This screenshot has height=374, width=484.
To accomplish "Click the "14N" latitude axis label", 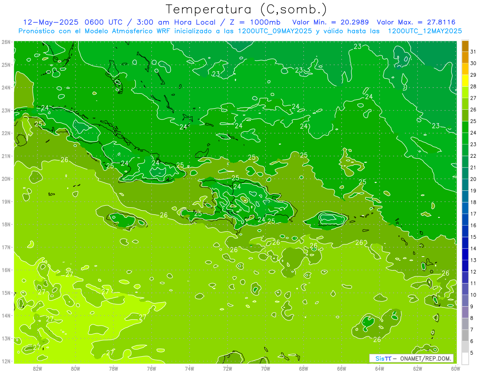I will tap(6, 315).
